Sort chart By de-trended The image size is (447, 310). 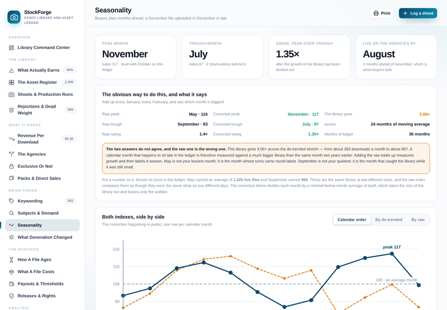click(x=388, y=220)
